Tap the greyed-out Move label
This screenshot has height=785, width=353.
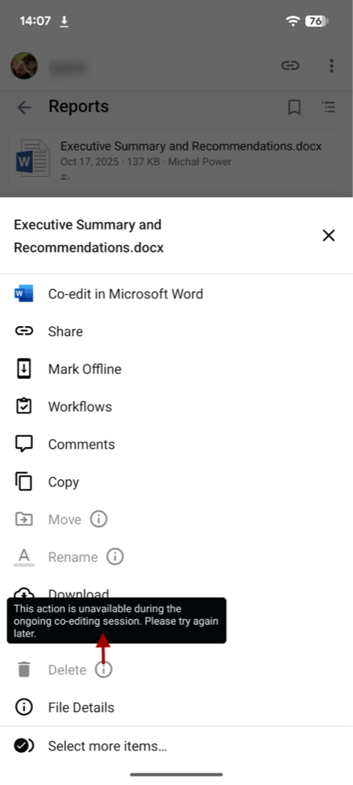click(64, 519)
